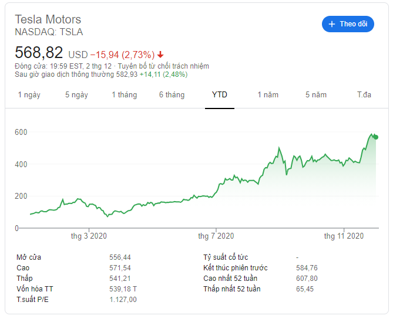Click the plus icon in Theo dõi button

[331, 24]
